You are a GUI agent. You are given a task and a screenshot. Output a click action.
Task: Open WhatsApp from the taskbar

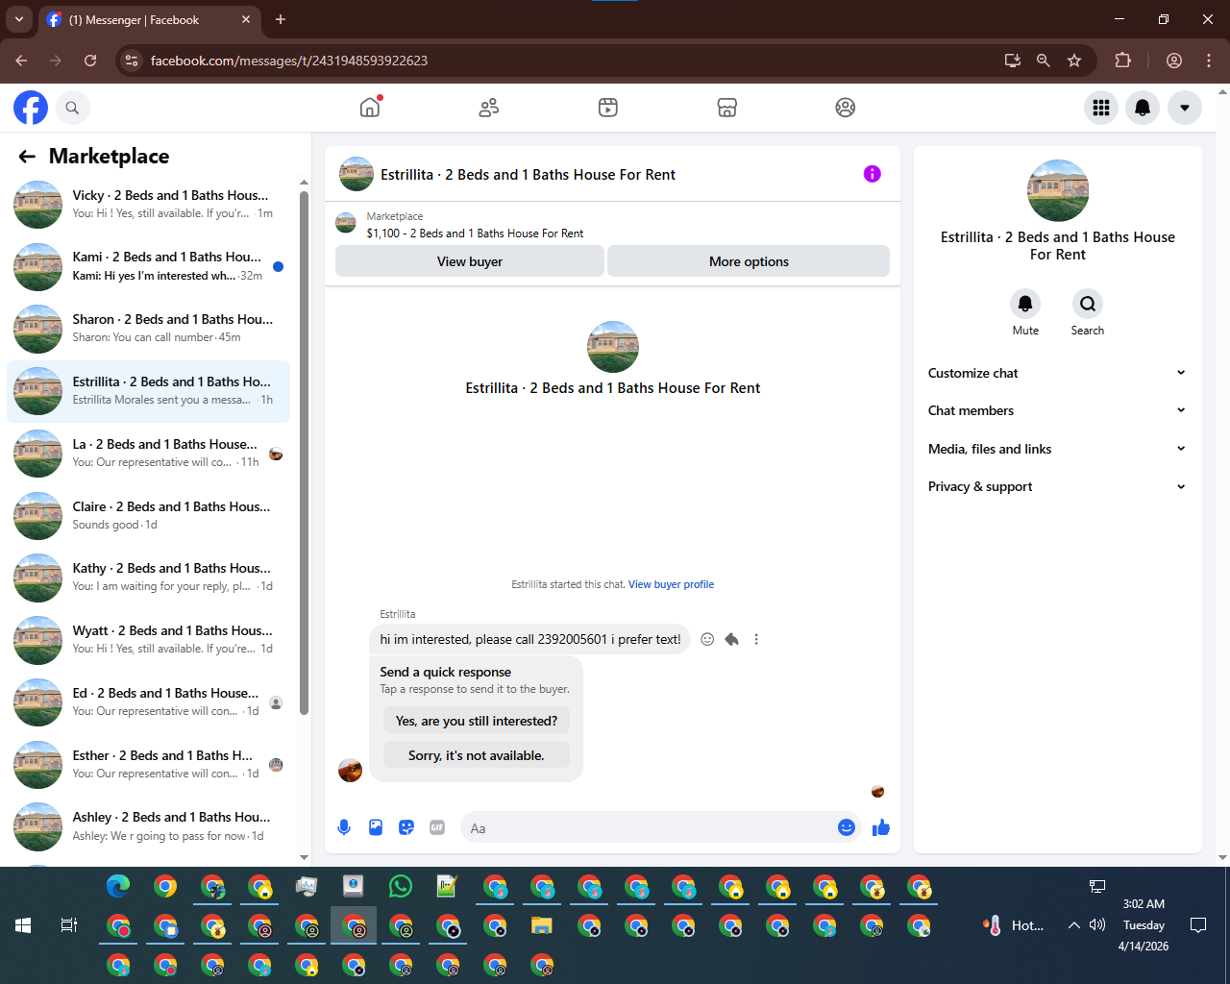tap(401, 886)
